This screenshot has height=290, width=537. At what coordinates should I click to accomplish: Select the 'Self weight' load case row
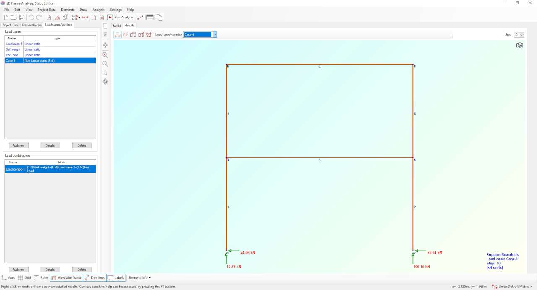click(x=50, y=49)
